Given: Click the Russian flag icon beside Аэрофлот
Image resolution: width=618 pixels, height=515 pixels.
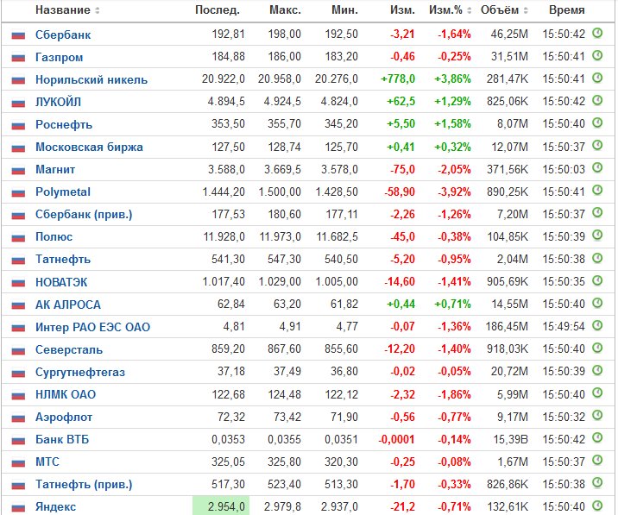Looking at the screenshot, I should point(18,418).
